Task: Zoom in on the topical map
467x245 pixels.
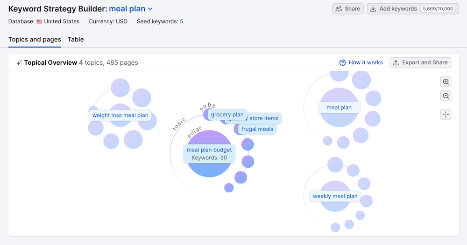Action: click(x=446, y=82)
